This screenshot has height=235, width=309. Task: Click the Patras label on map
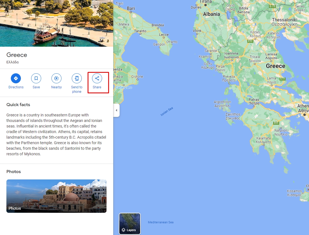(x=254, y=101)
